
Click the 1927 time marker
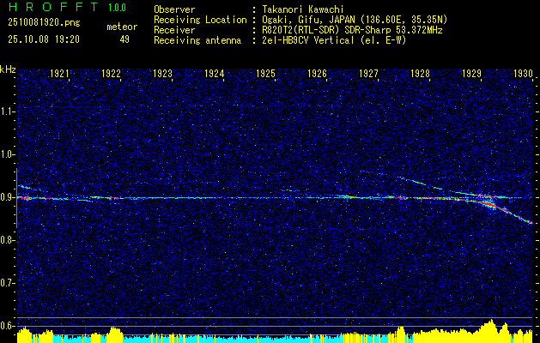368,73
